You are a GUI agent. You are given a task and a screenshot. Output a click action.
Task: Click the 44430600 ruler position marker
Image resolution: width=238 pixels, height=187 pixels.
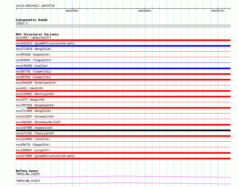(x=145, y=11)
